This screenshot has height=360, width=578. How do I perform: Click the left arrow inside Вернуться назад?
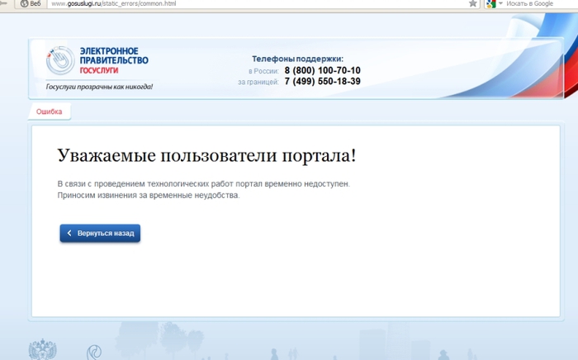(69, 233)
